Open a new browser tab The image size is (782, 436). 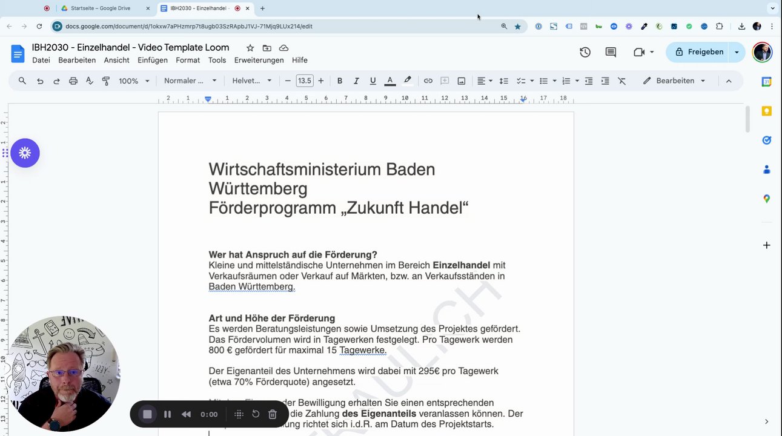pyautogui.click(x=262, y=8)
